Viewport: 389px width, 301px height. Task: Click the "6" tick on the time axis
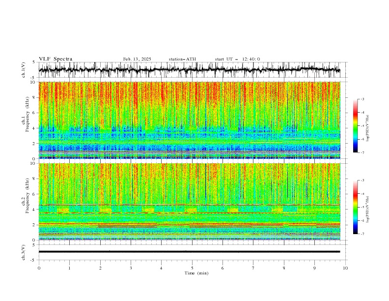point(223,268)
